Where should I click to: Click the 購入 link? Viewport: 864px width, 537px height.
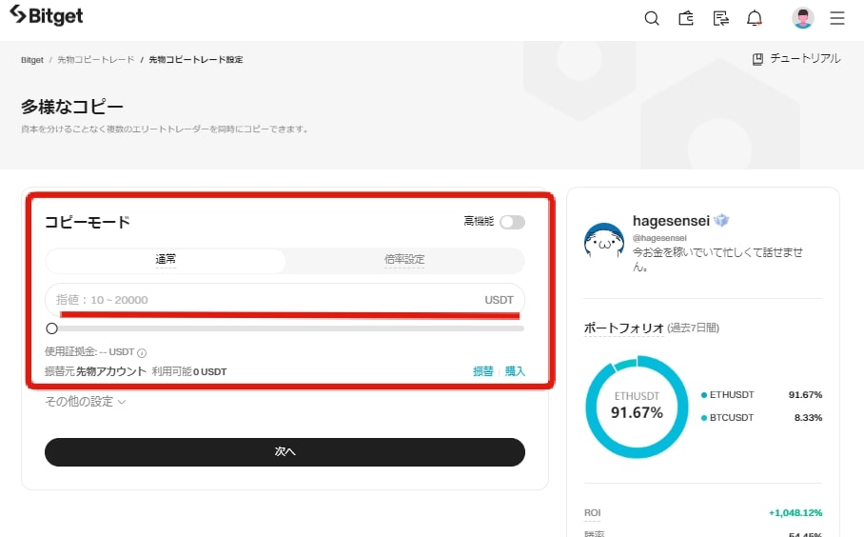pos(515,371)
